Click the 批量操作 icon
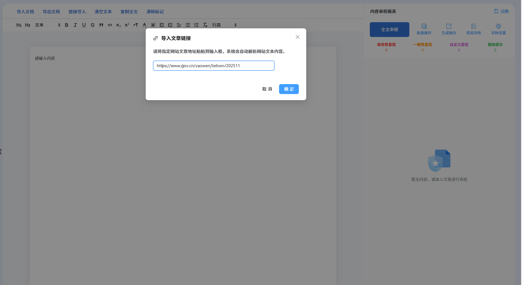 coord(424,29)
